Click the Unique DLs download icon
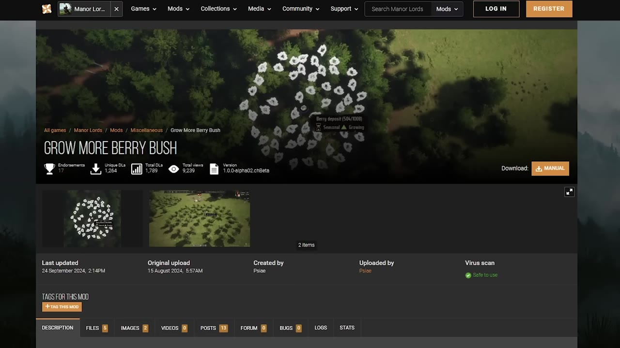This screenshot has width=620, height=348. tap(96, 168)
